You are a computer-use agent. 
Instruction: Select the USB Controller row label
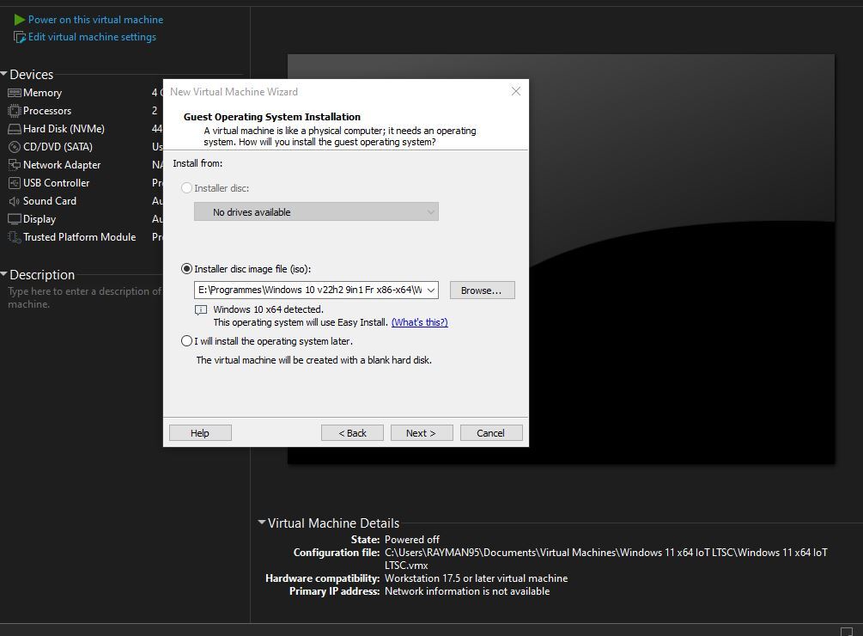coord(56,183)
